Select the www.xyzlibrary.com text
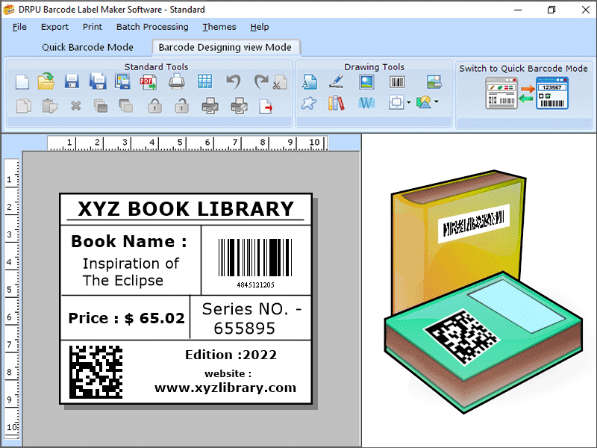The width and height of the screenshot is (597, 448). coord(225,388)
